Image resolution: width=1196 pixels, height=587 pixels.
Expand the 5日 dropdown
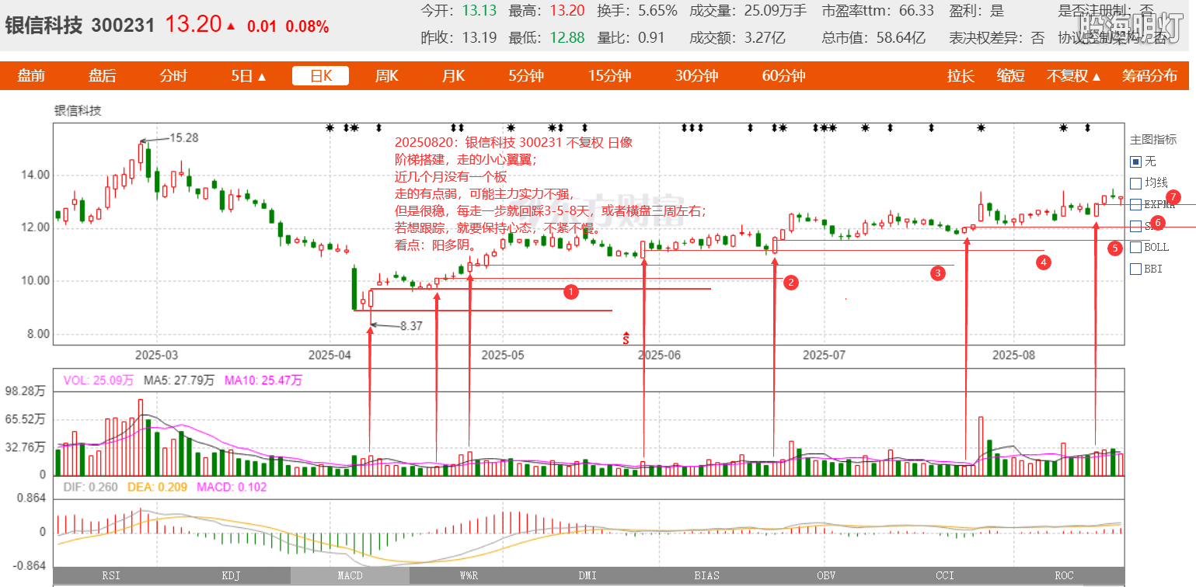click(249, 76)
